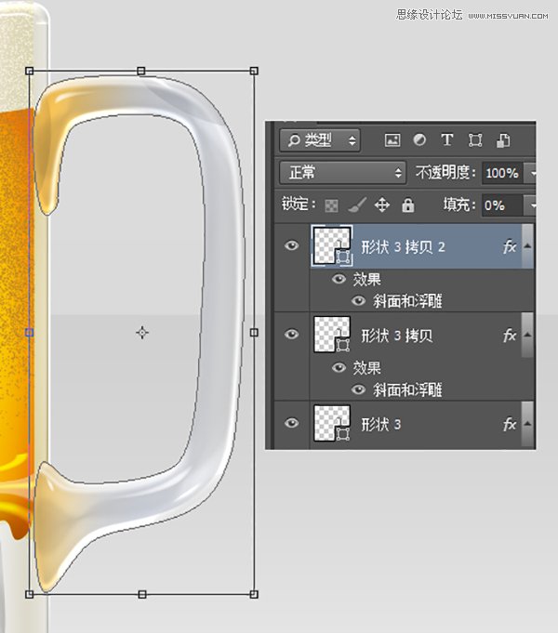Select the 形状 3 拷贝 2 layer name

[403, 246]
